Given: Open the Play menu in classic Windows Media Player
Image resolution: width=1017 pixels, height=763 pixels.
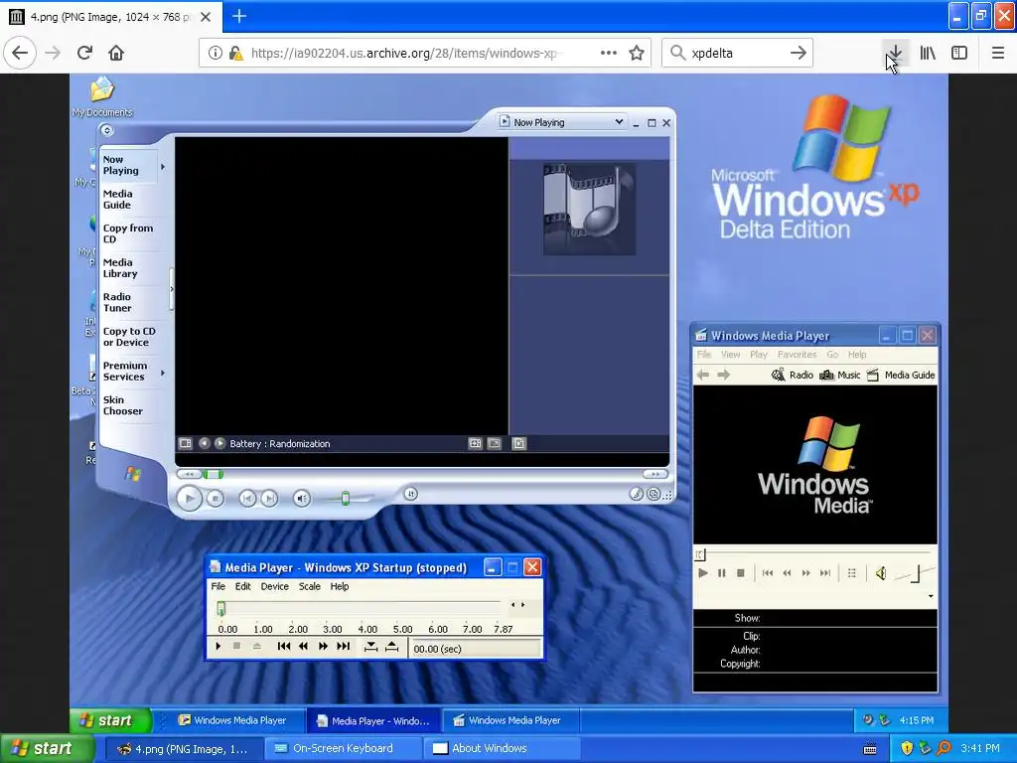Looking at the screenshot, I should pos(758,355).
